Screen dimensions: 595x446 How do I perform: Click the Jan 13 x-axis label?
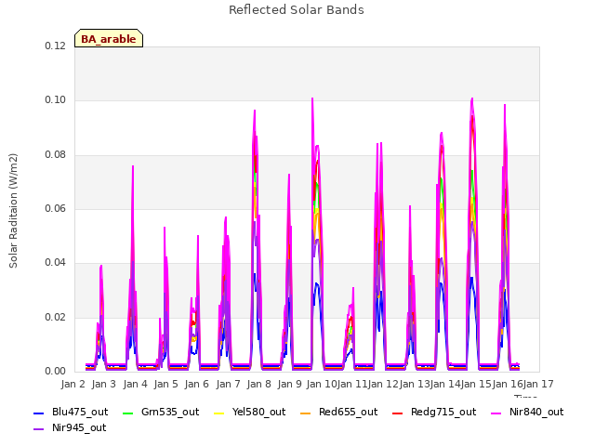click(x=415, y=384)
